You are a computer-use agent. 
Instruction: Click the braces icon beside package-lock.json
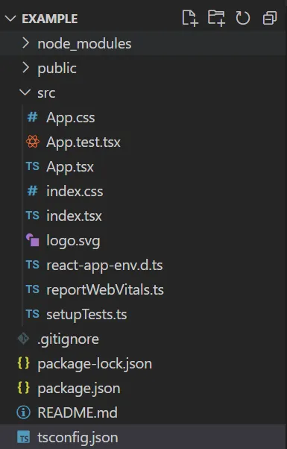coord(23,363)
